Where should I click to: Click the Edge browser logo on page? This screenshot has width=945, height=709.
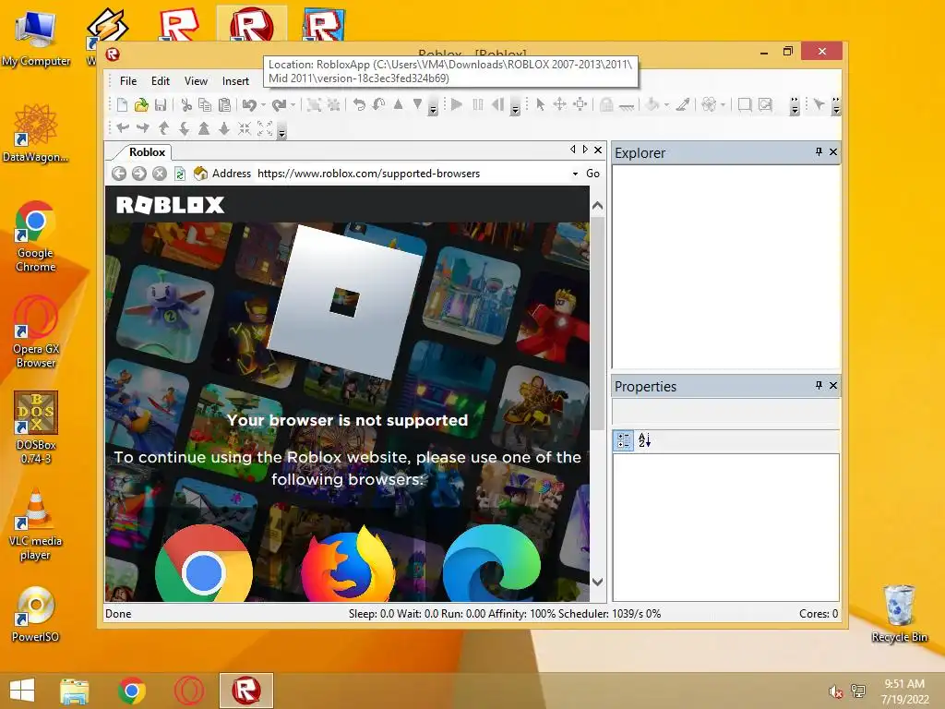pyautogui.click(x=492, y=563)
